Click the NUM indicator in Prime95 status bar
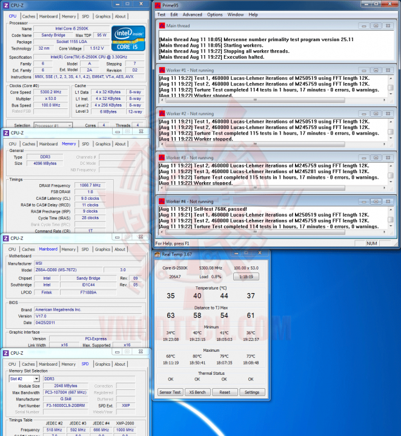Image resolution: width=401 pixels, height=436 pixels. (371, 243)
